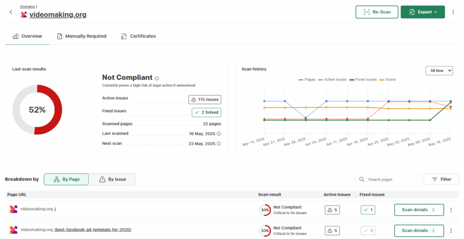Open the All time range dropdown

[x=439, y=71]
